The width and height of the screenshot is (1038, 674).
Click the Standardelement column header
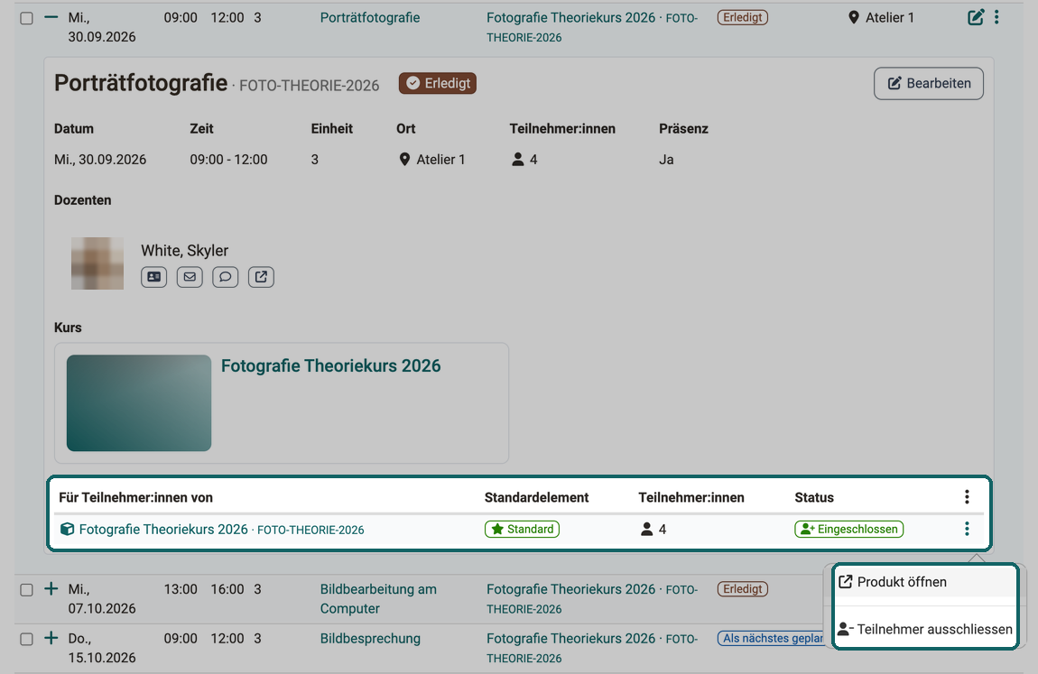pyautogui.click(x=536, y=497)
